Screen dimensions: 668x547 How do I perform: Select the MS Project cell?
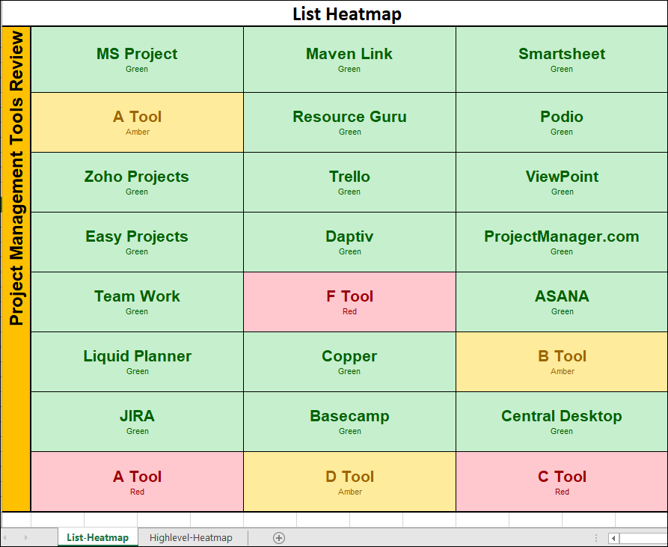(x=137, y=59)
